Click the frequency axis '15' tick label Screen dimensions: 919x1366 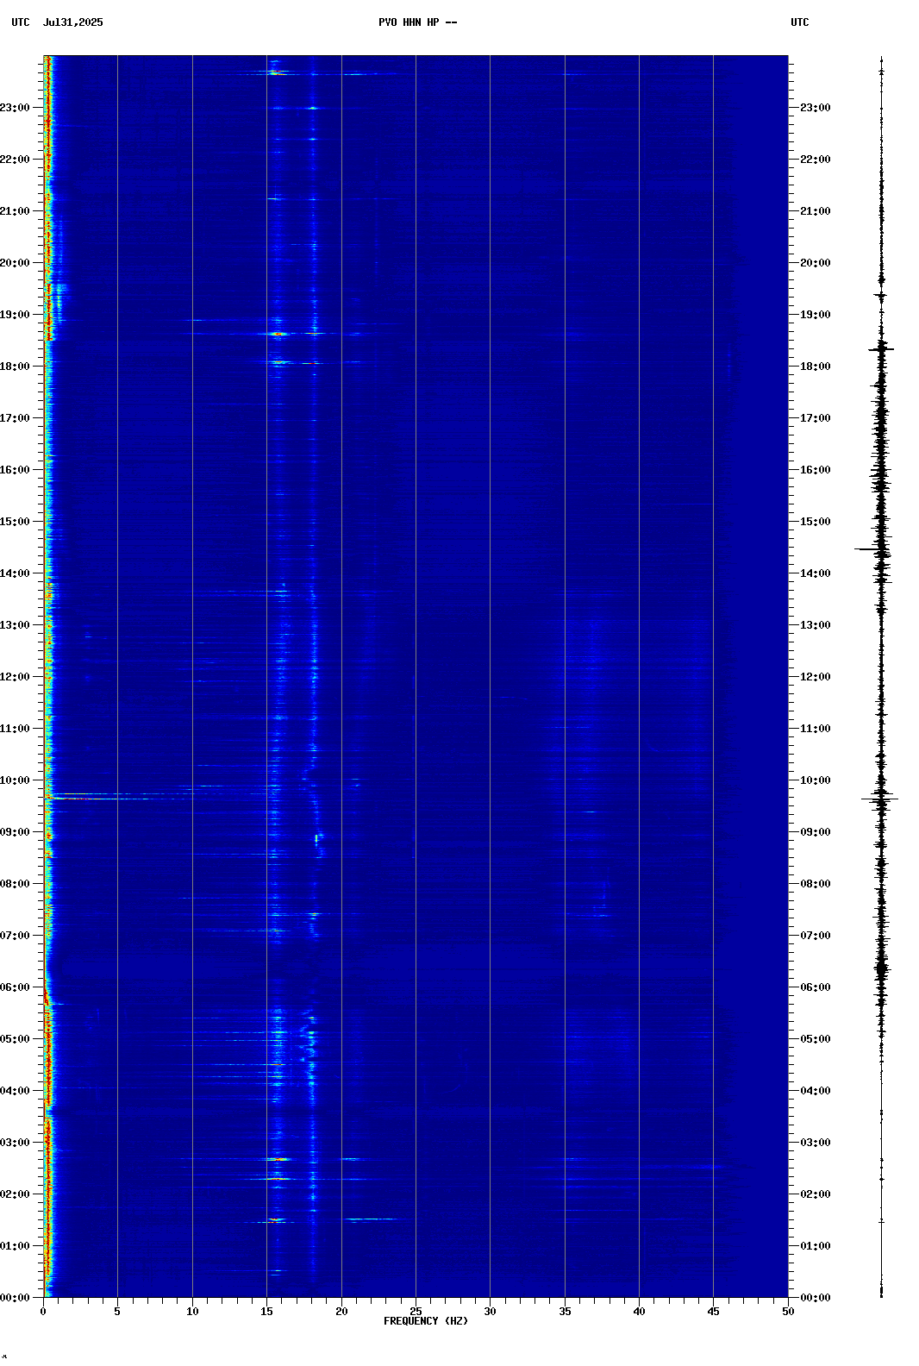click(x=266, y=1312)
